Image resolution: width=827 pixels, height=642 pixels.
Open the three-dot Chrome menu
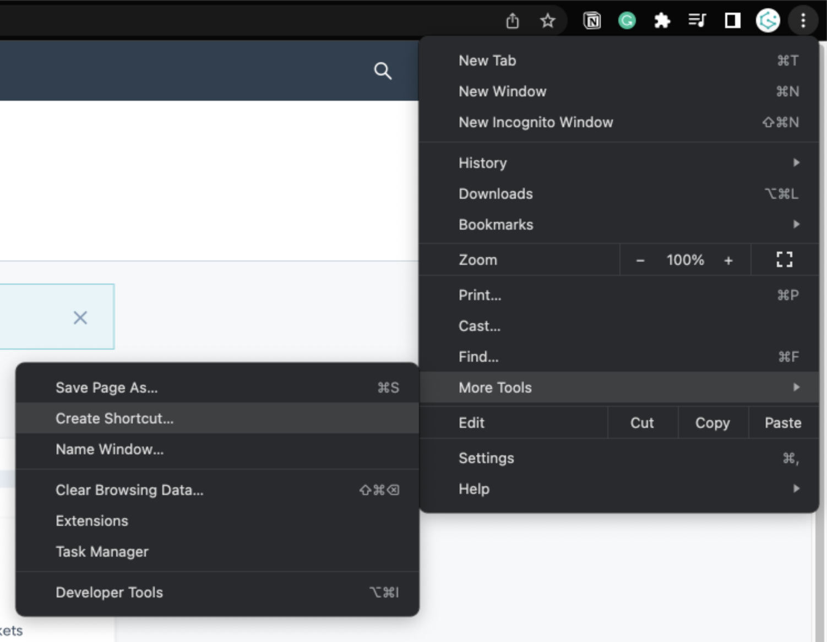[x=803, y=21]
